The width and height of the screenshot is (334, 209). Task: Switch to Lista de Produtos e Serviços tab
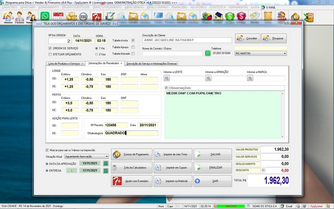tap(65, 64)
